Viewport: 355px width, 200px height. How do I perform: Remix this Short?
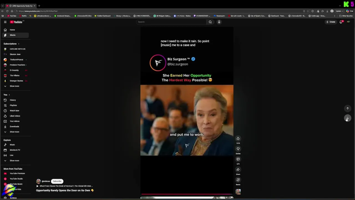pos(238,180)
